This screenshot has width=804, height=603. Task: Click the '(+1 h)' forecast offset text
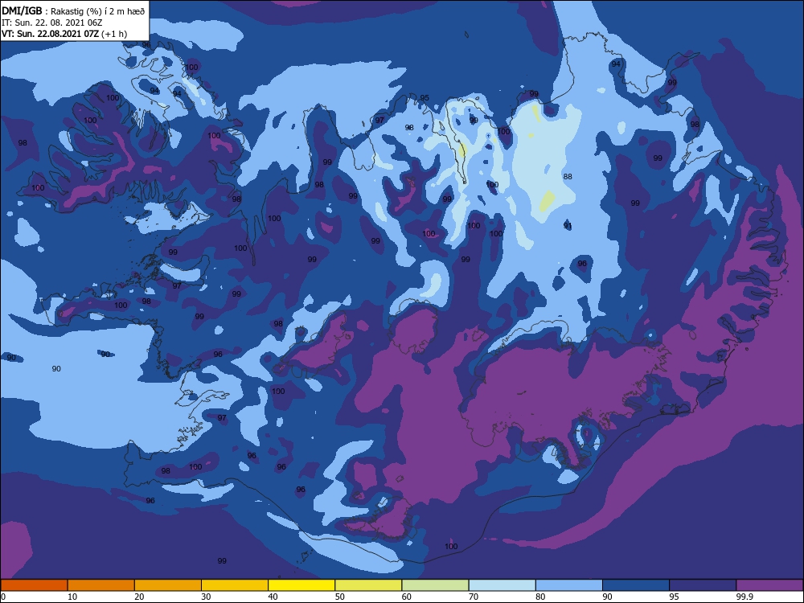114,34
